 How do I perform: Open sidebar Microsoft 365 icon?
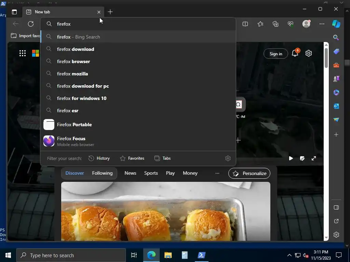coord(336,92)
